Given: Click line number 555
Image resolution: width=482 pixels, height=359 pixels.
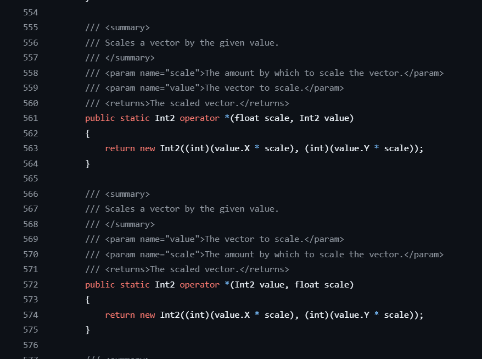Looking at the screenshot, I should pyautogui.click(x=31, y=27).
